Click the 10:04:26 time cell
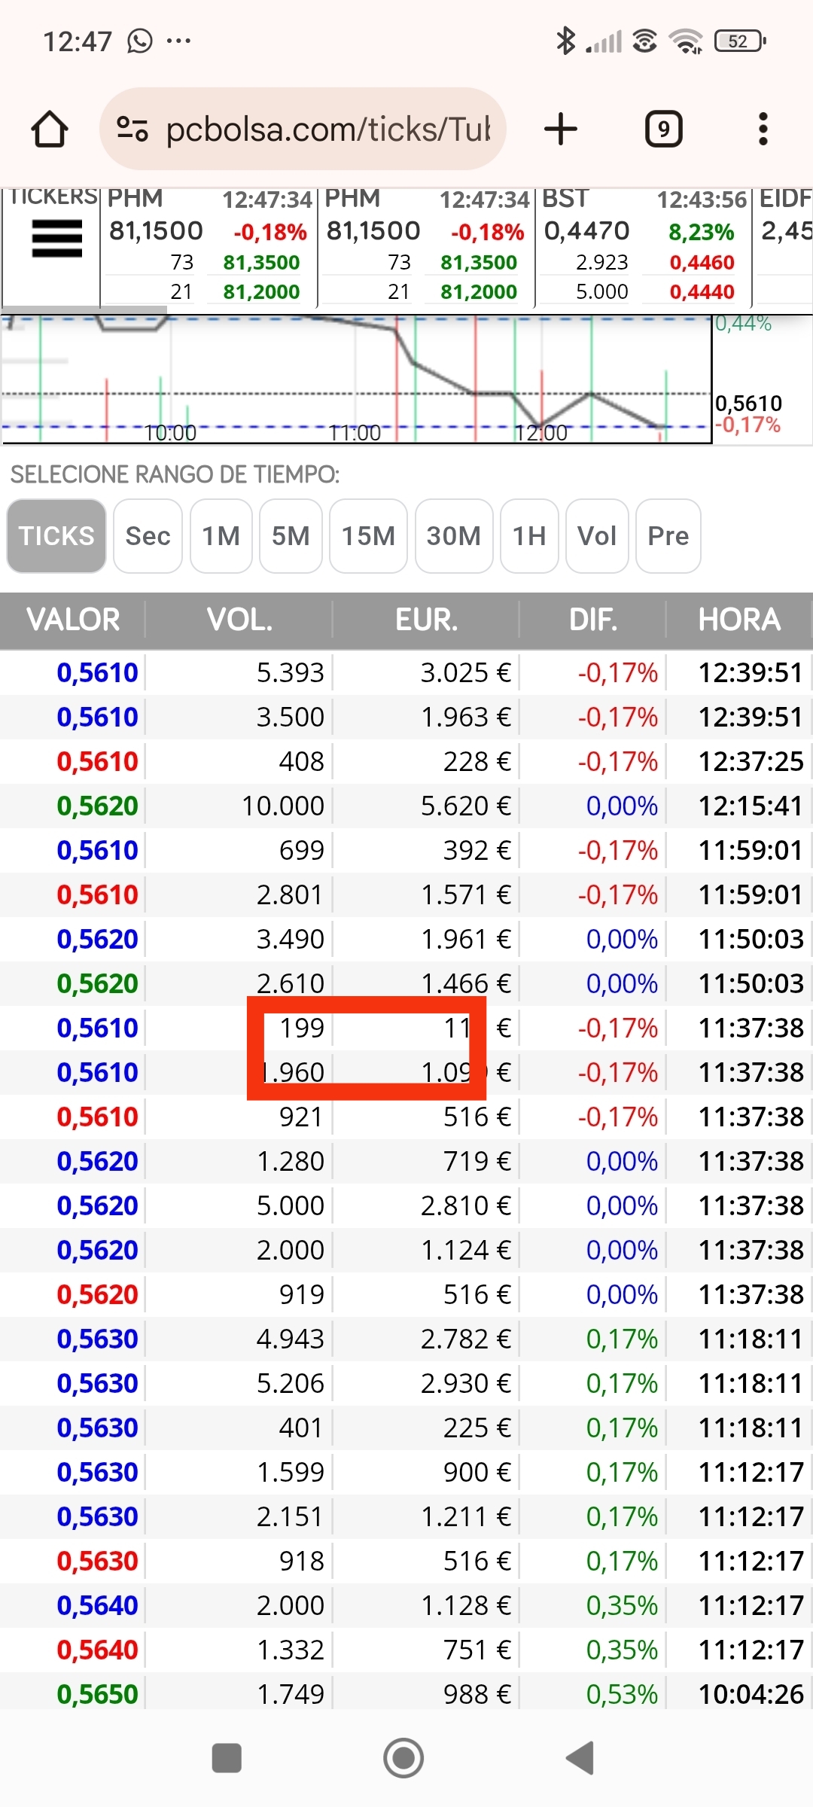Screen dimensions: 813x1807 [751, 1694]
